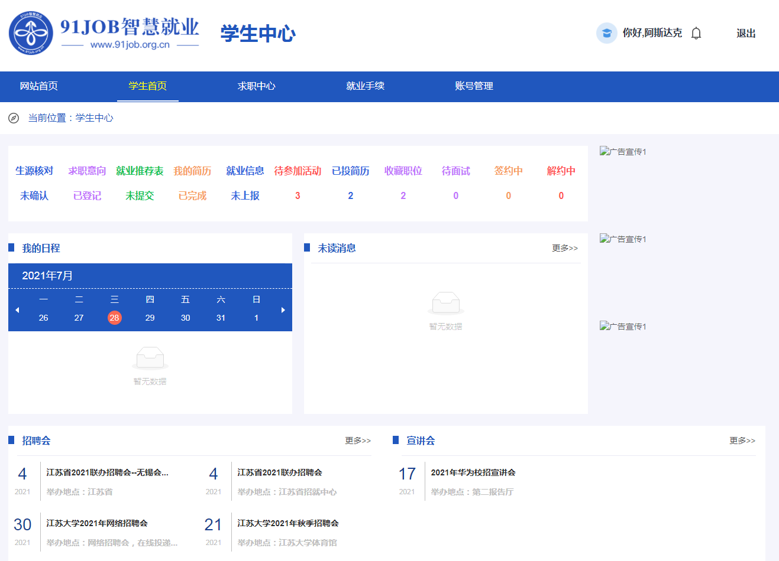Click 退出 to log out
This screenshot has height=561, width=779.
(746, 34)
